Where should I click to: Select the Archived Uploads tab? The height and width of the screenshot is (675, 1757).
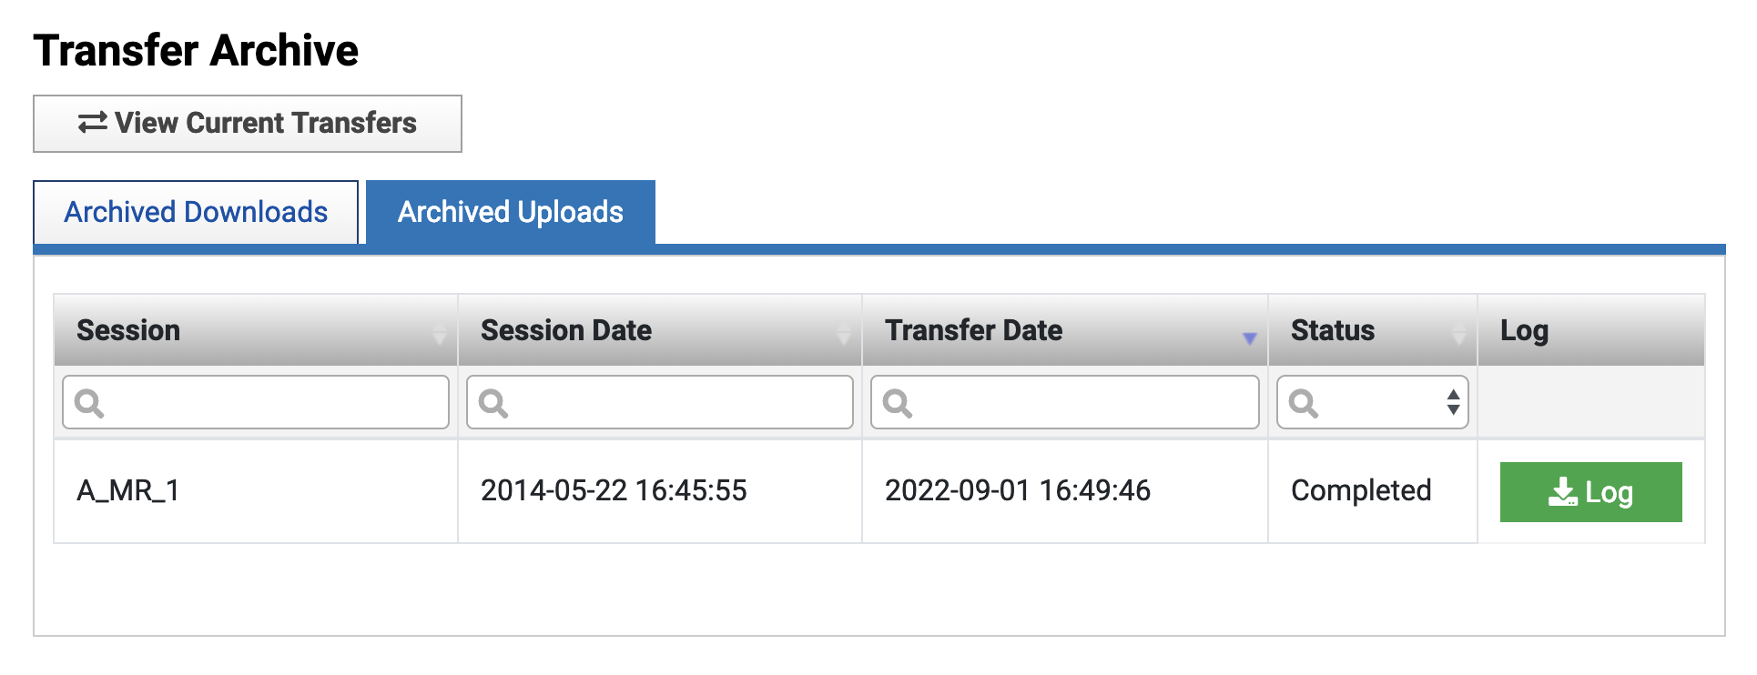(x=511, y=212)
